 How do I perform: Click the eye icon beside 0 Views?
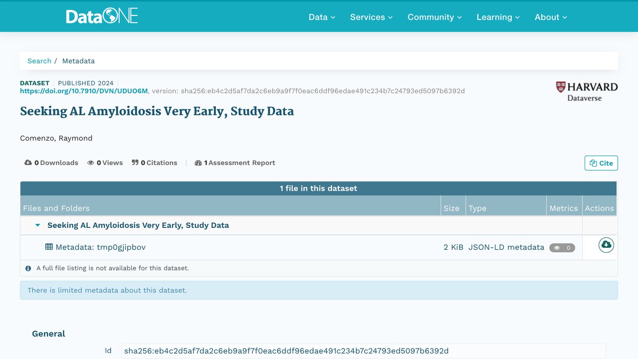coord(91,163)
